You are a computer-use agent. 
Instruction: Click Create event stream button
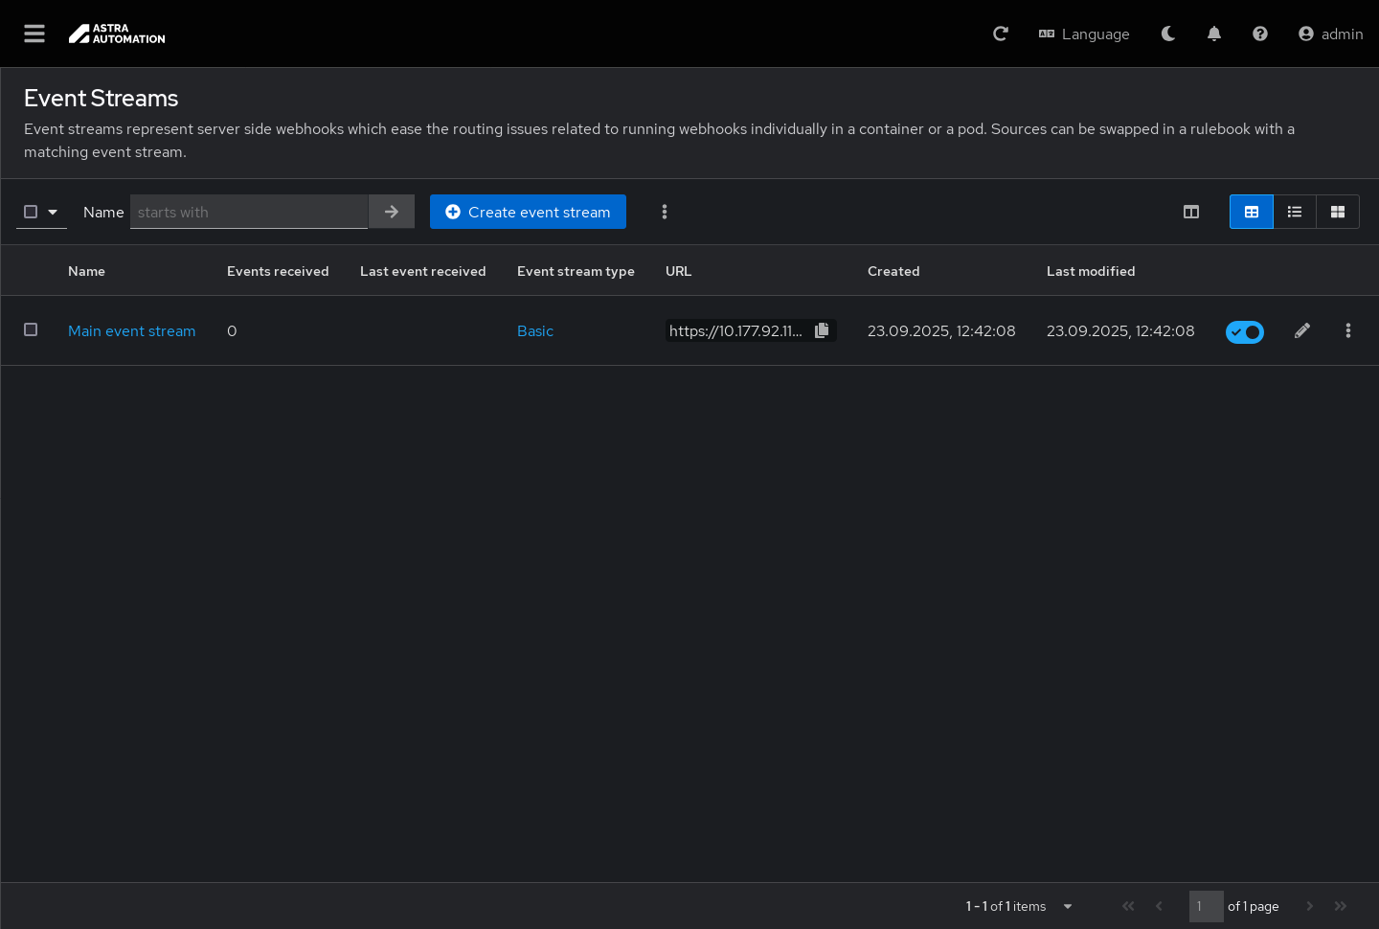point(528,212)
